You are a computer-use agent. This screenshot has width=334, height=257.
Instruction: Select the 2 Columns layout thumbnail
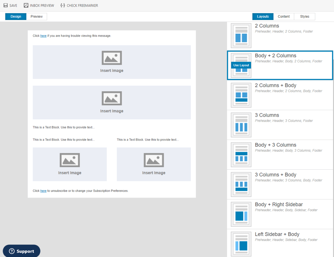click(241, 35)
